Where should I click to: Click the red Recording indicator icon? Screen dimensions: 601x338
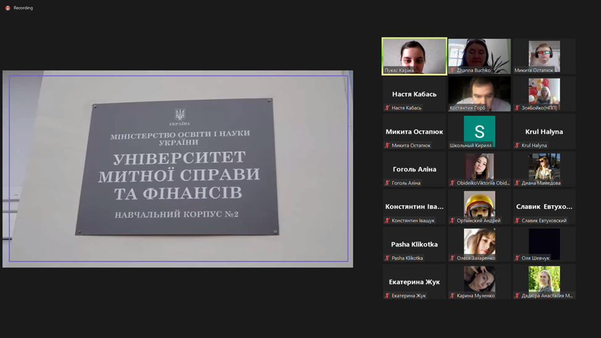pyautogui.click(x=7, y=8)
